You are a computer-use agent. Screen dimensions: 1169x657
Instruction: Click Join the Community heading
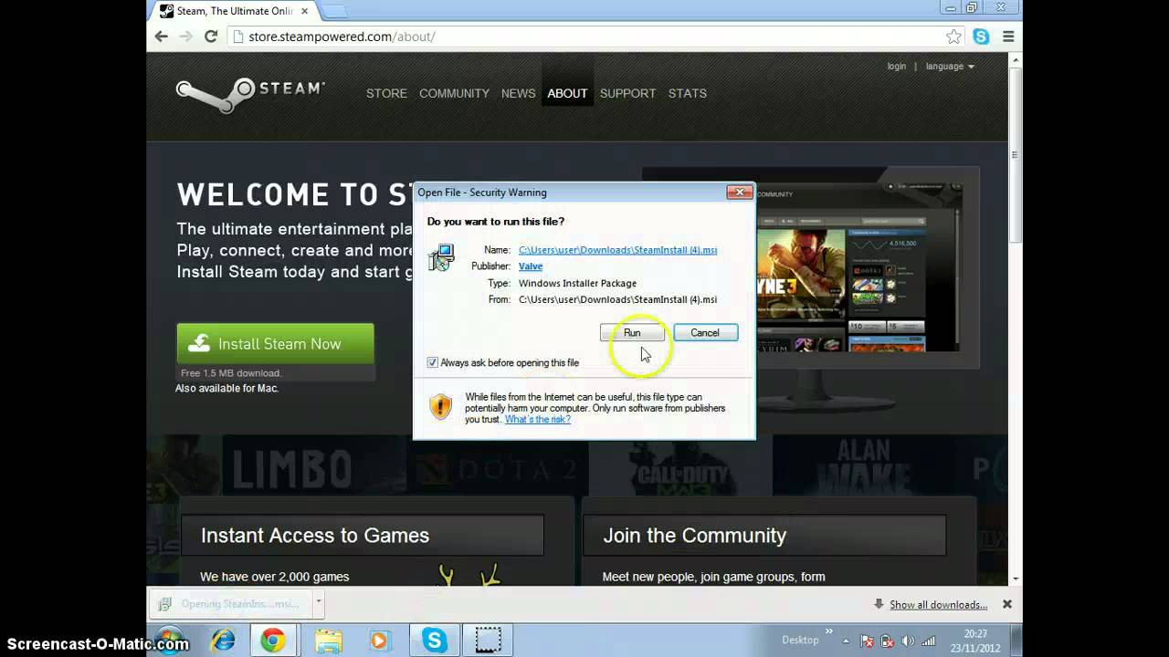click(694, 536)
